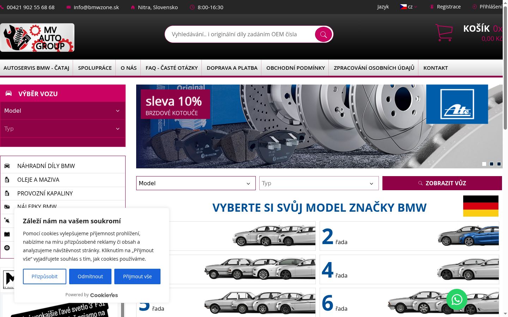This screenshot has width=508, height=317.
Task: Click Registrace link
Action: 449,7
